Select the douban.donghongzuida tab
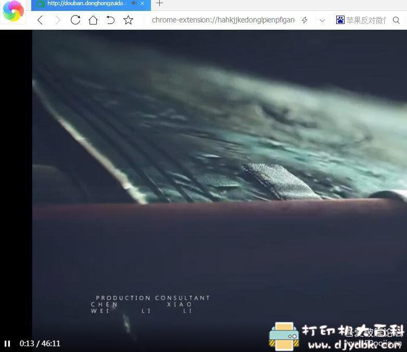Image resolution: width=407 pixels, height=352 pixels. tap(91, 5)
